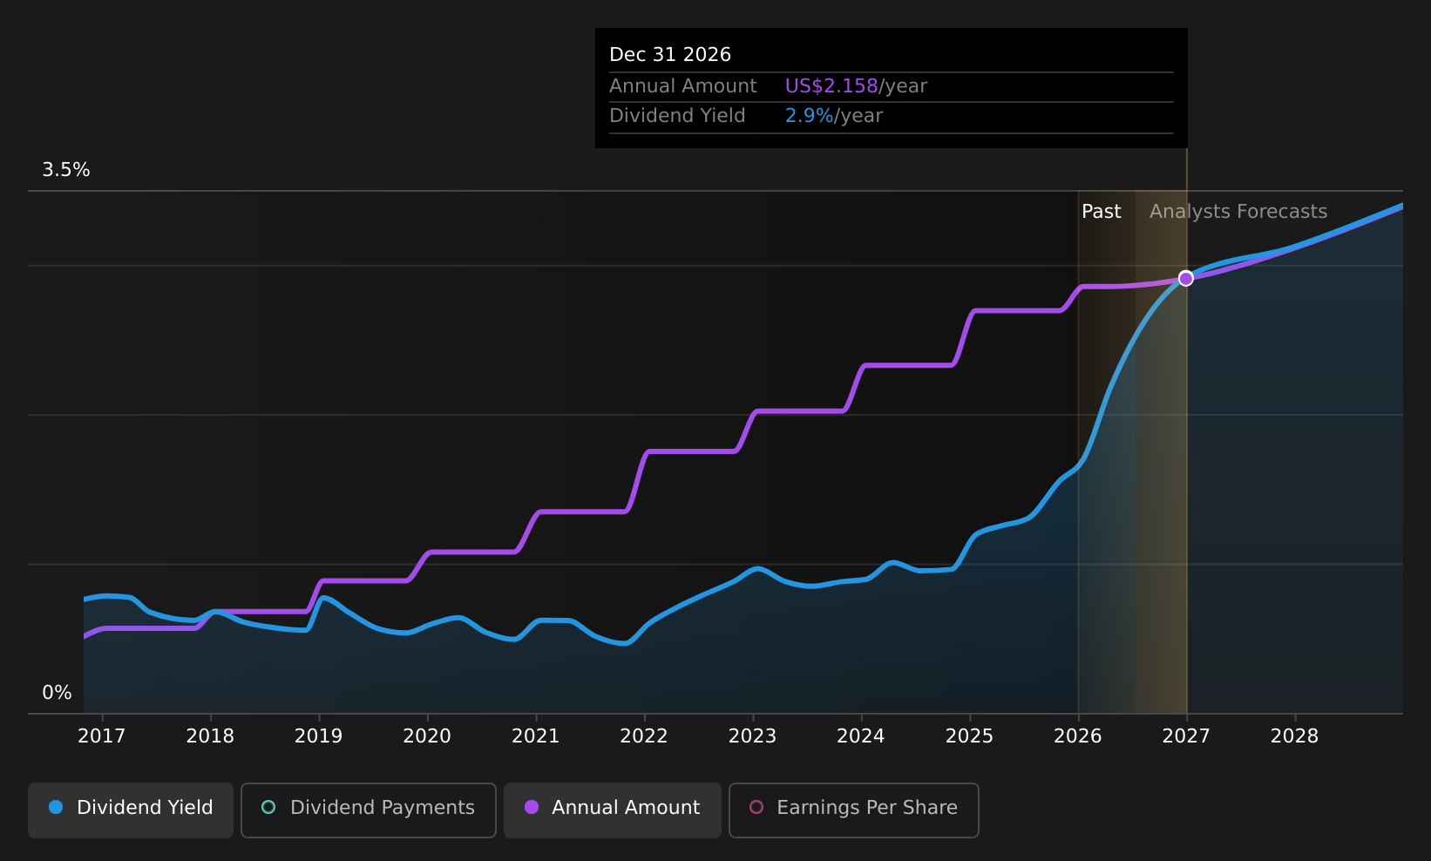Enable the Dividend Payments series

tap(369, 810)
